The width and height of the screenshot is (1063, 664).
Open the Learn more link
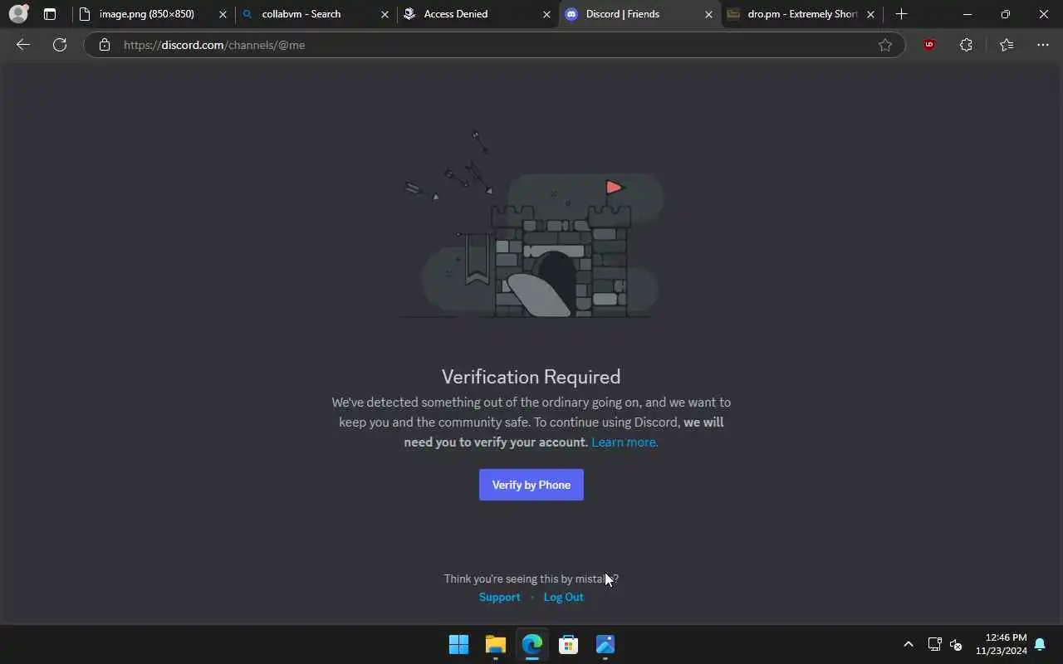(x=625, y=442)
